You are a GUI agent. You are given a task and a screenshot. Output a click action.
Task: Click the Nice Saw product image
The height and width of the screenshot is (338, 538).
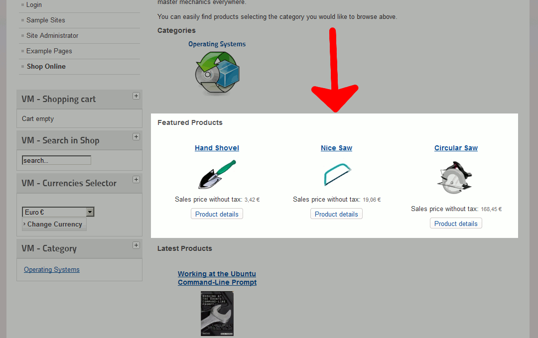(337, 175)
